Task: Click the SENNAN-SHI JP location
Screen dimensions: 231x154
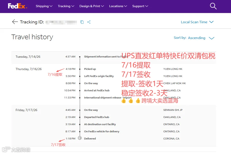Action: 173,110
